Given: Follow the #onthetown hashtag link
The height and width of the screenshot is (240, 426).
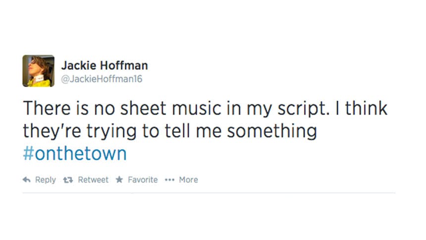Looking at the screenshot, I should (x=74, y=154).
